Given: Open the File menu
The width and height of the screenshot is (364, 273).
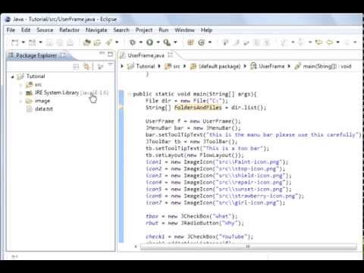Looking at the screenshot, I should [x=11, y=30].
